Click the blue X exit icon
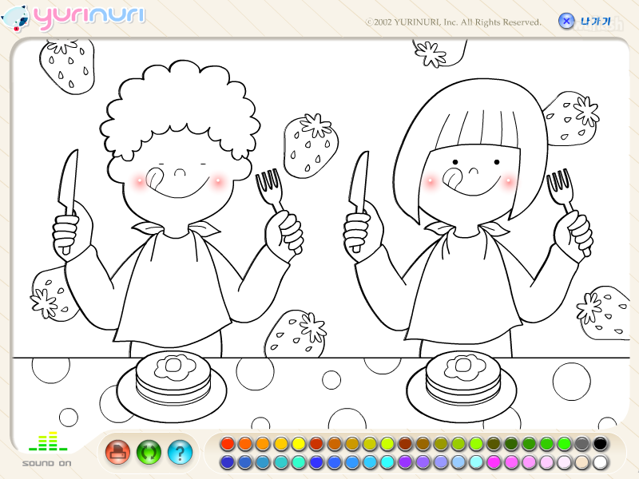 click(566, 21)
